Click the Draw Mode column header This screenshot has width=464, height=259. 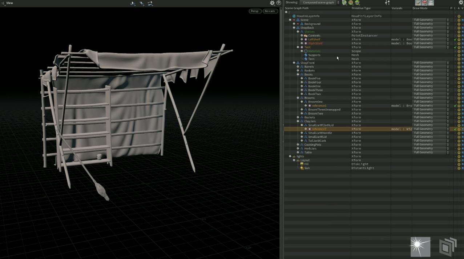tap(431, 8)
